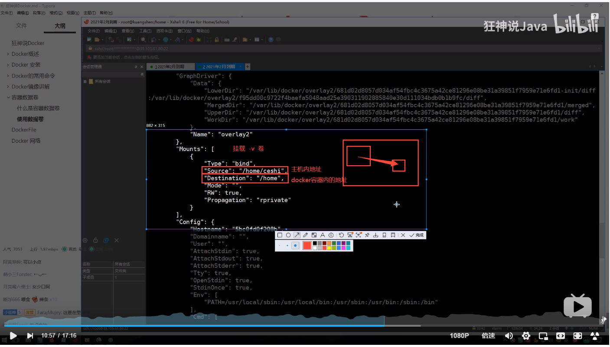Click the Xshell lock screen icon
The image size is (610, 347).
point(217,40)
